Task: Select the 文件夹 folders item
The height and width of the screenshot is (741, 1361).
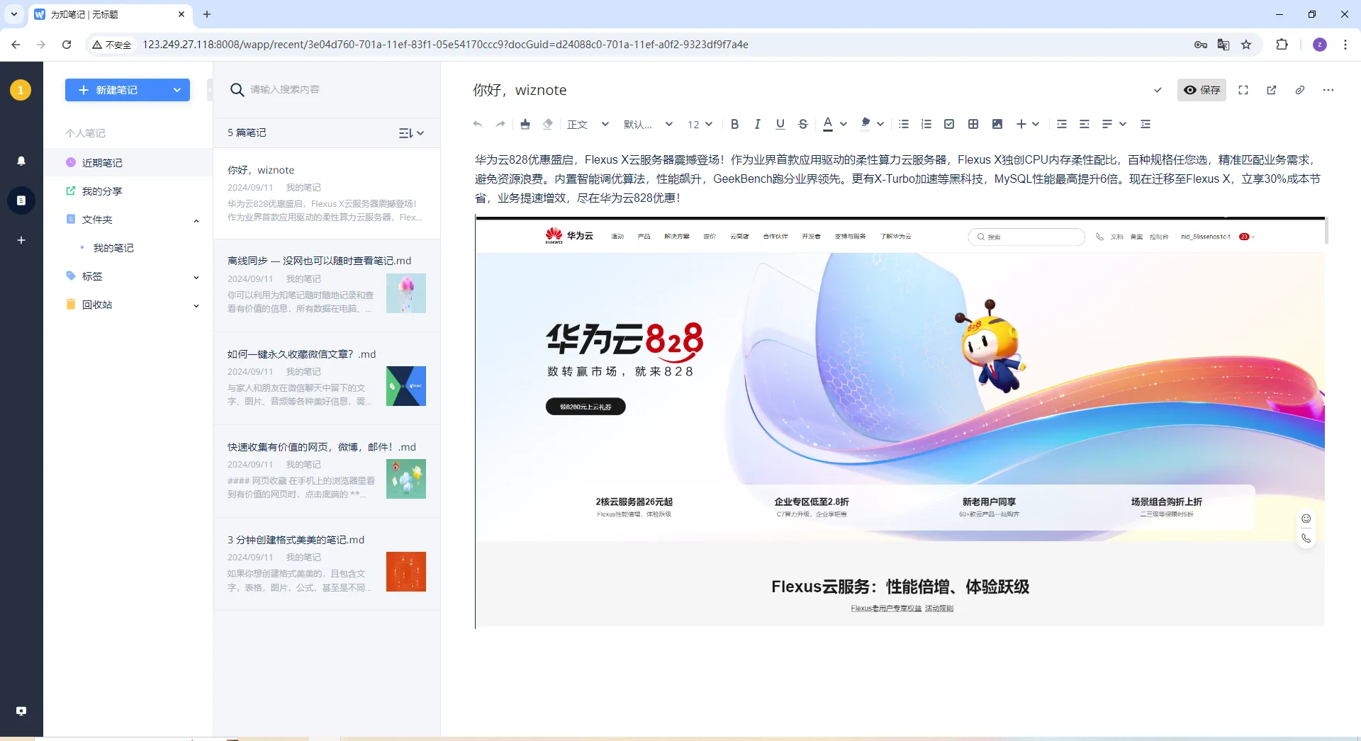Action: click(x=97, y=219)
